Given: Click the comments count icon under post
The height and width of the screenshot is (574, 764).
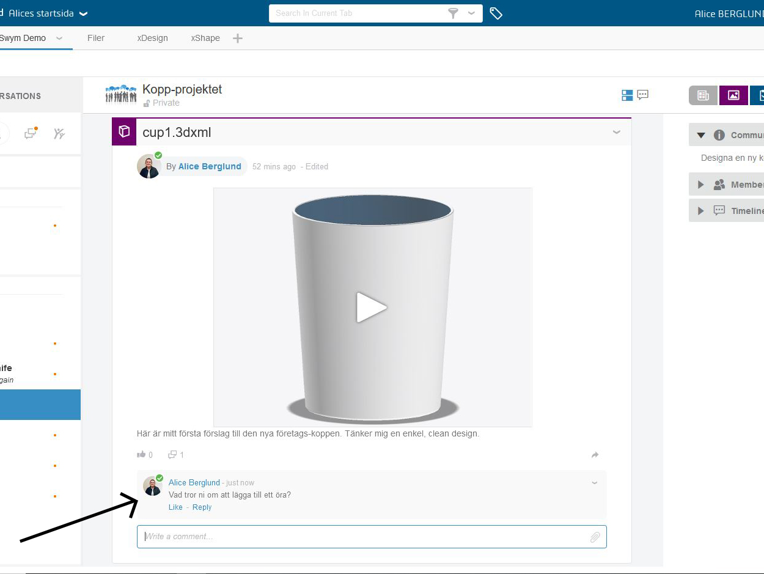Looking at the screenshot, I should point(172,454).
